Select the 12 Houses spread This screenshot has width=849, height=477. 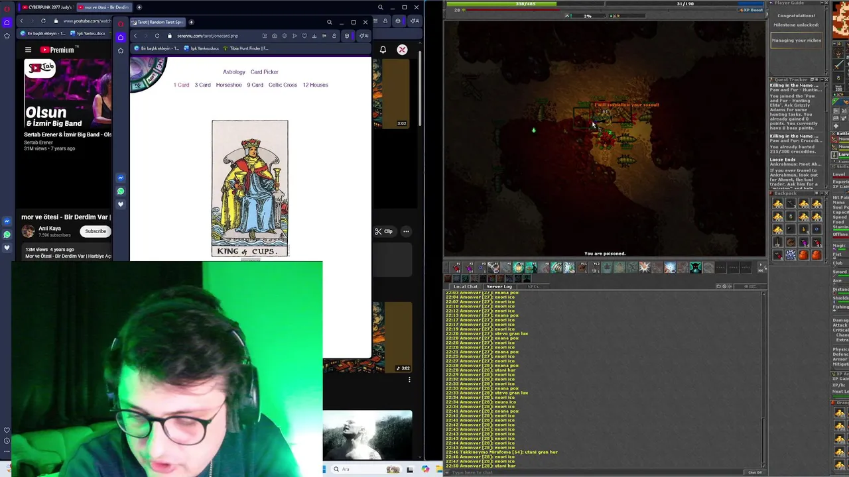point(315,85)
